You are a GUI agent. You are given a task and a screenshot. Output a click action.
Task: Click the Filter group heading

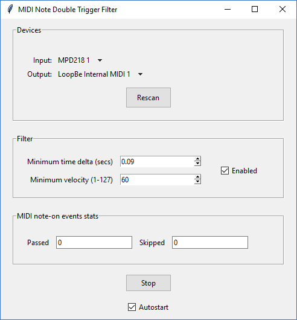pos(25,139)
